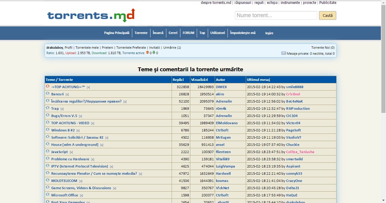Click the topic icon beside JavaScript
386x203 pixels.
click(48, 151)
